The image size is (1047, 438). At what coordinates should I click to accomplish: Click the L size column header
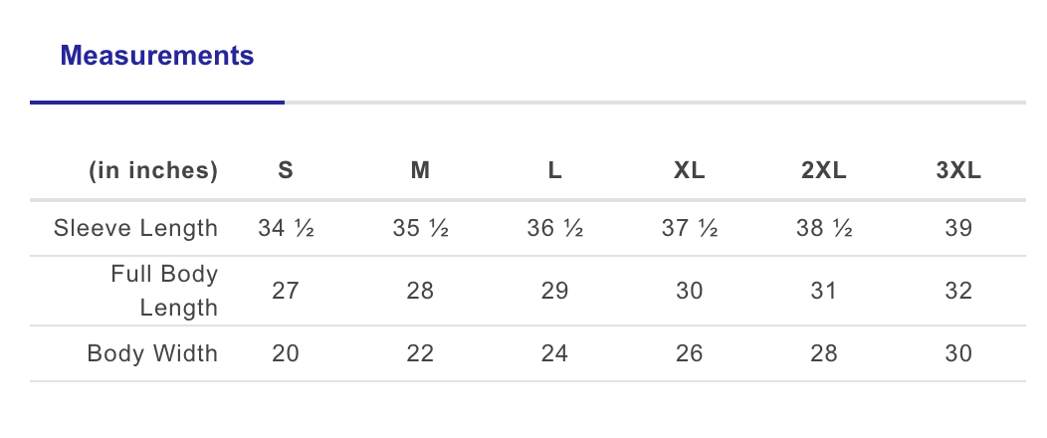pyautogui.click(x=555, y=171)
